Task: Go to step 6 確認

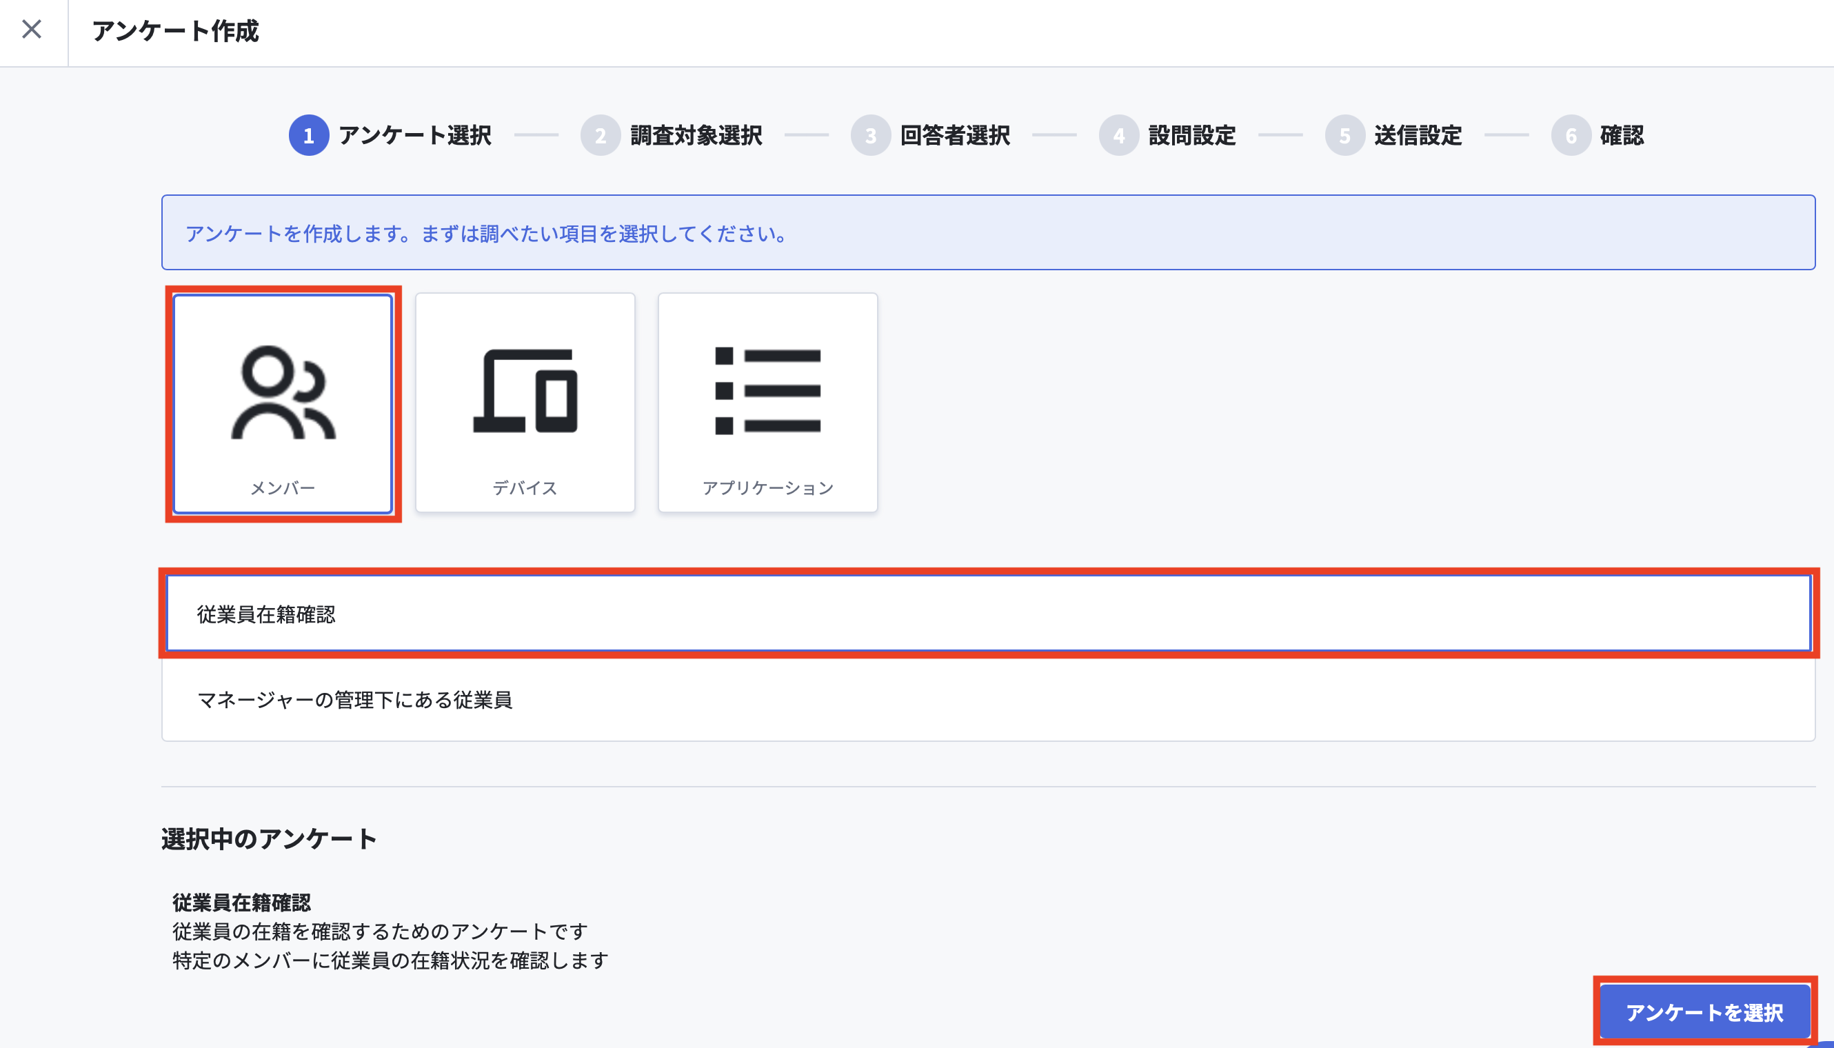Action: click(x=1598, y=135)
